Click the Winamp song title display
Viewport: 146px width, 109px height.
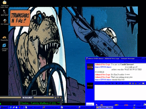tap(38, 103)
